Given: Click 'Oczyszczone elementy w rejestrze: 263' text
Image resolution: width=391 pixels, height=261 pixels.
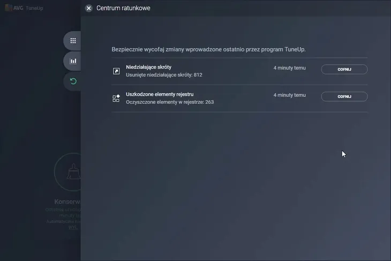Looking at the screenshot, I should 170,102.
